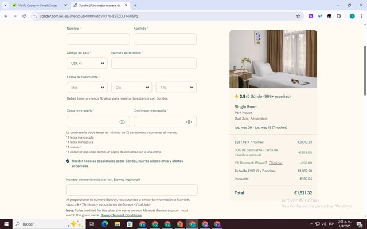Uncheck the Sonder news and offers checkbox
The height and width of the screenshot is (229, 367).
click(68, 161)
